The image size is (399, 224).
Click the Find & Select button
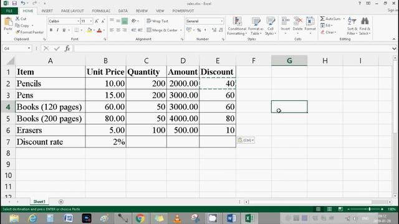coord(365,26)
